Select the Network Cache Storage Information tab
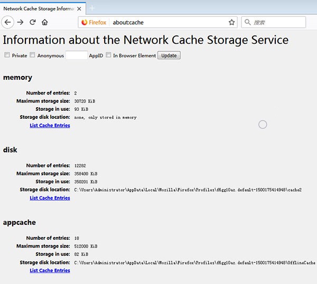317x284 pixels. (38, 8)
